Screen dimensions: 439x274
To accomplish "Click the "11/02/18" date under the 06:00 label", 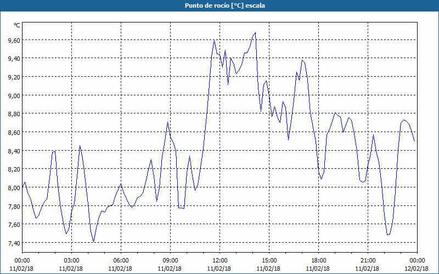I will point(120,269).
